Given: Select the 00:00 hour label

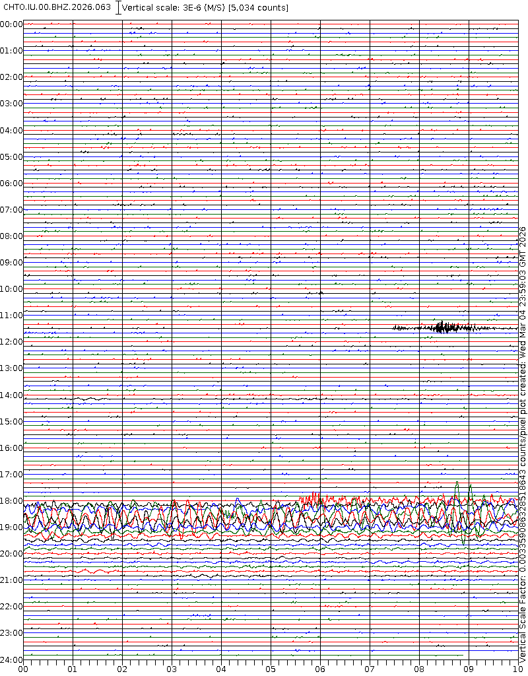Looking at the screenshot, I should click(x=11, y=24).
